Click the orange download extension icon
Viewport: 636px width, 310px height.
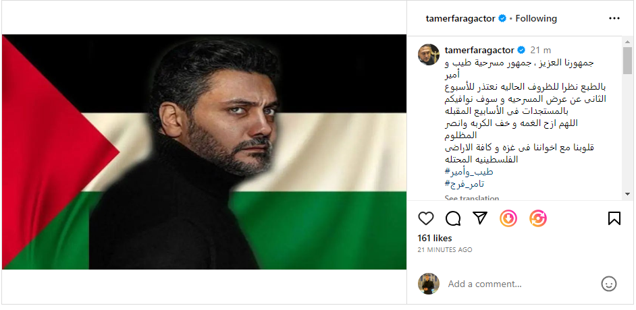[508, 218]
